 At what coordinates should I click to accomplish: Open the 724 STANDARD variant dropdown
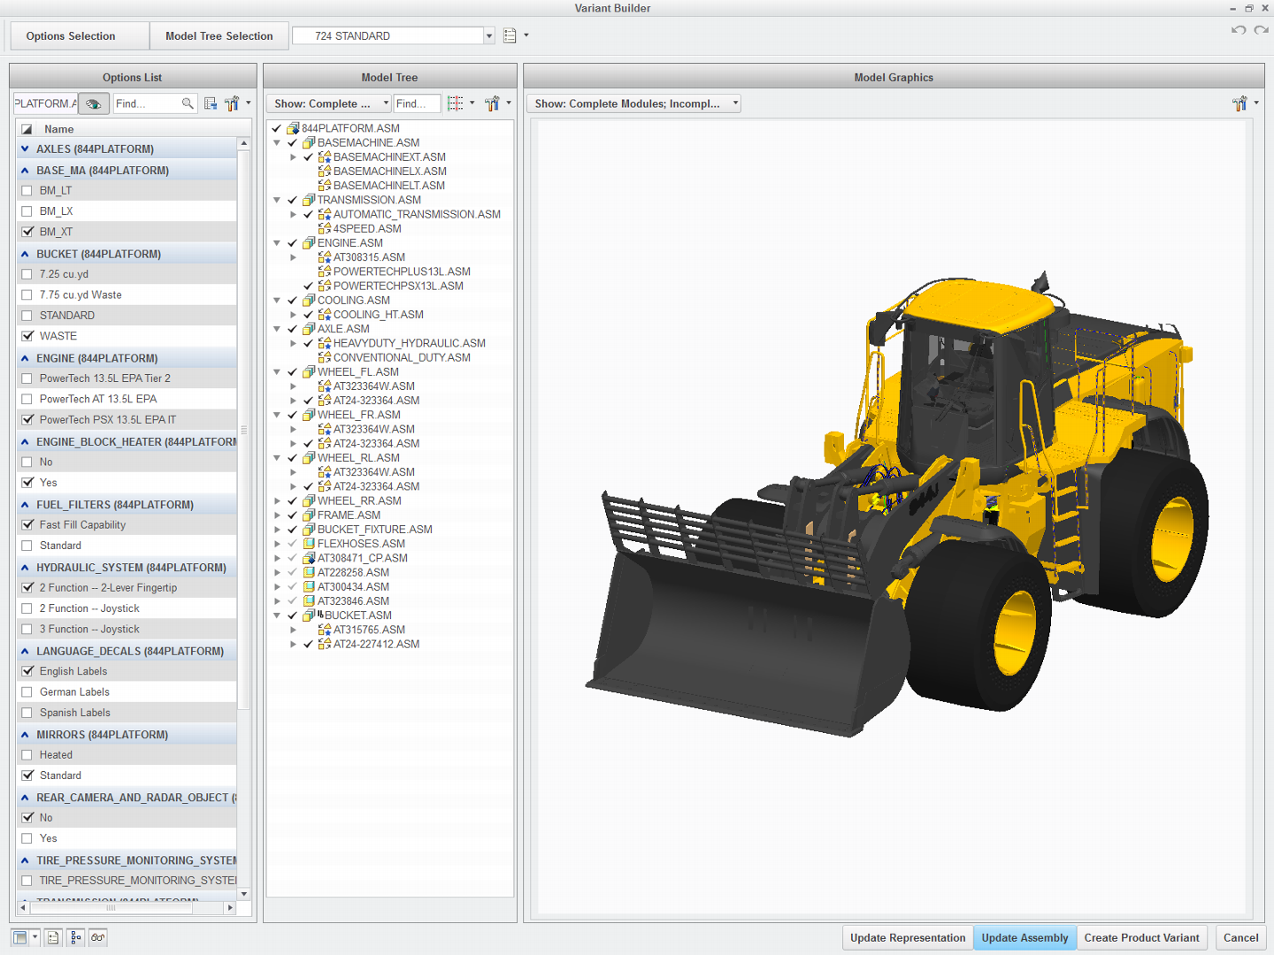coord(487,35)
